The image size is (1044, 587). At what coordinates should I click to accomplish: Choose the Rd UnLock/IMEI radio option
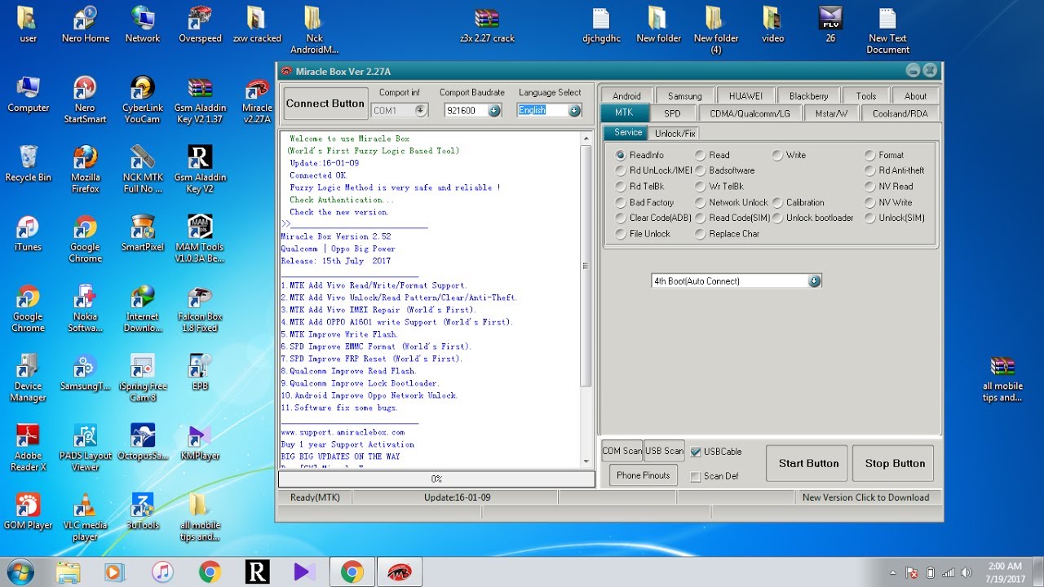(x=621, y=170)
